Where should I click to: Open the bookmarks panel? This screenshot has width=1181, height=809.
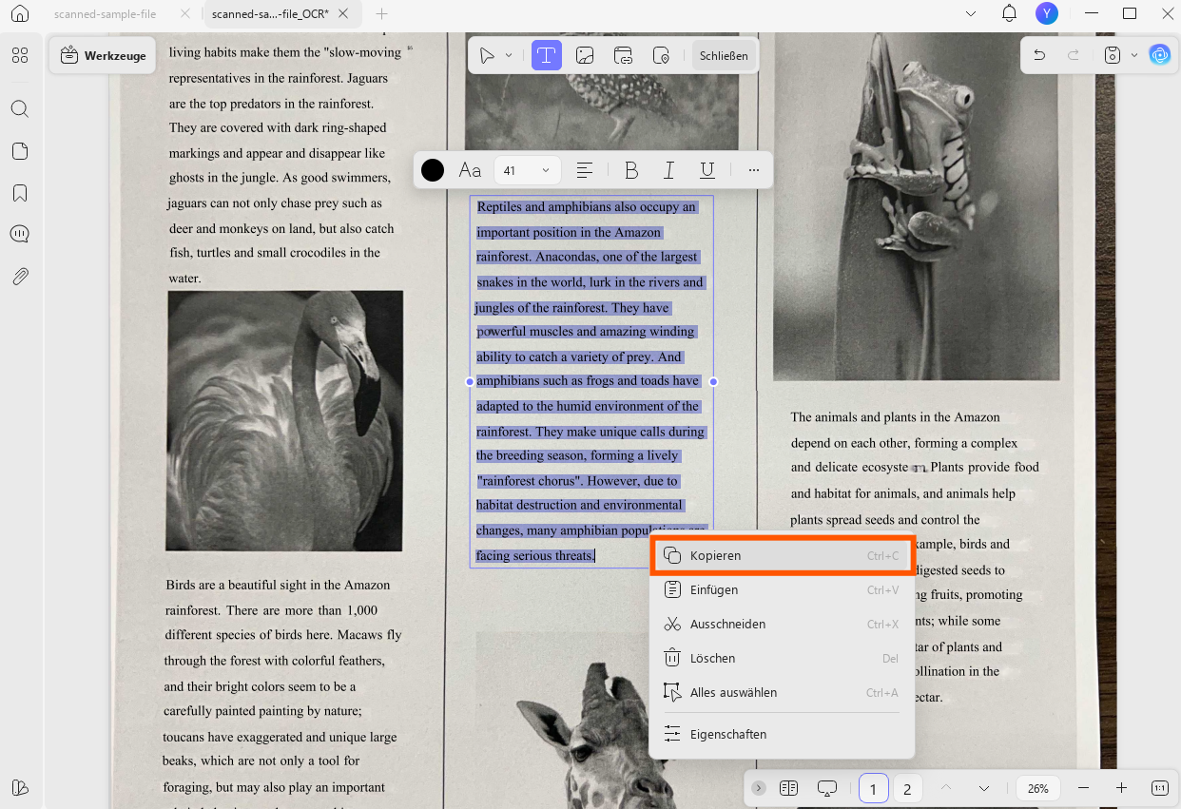[20, 193]
